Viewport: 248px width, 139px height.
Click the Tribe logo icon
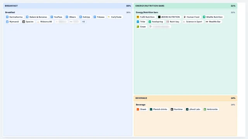coord(138,22)
